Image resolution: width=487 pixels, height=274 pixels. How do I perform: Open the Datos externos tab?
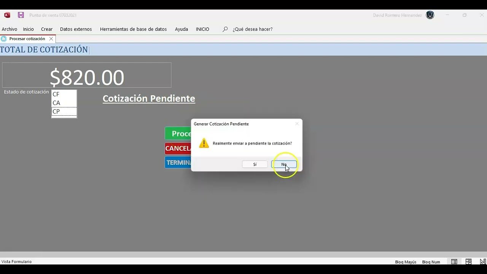[76, 29]
